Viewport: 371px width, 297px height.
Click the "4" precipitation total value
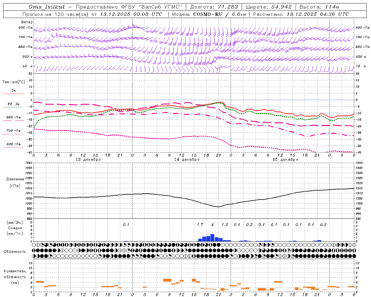point(212,225)
